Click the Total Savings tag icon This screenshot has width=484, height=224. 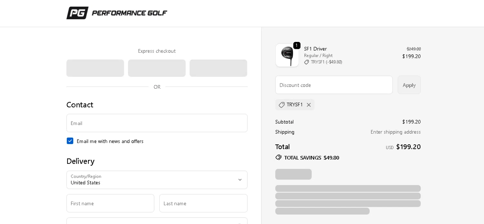click(x=278, y=158)
